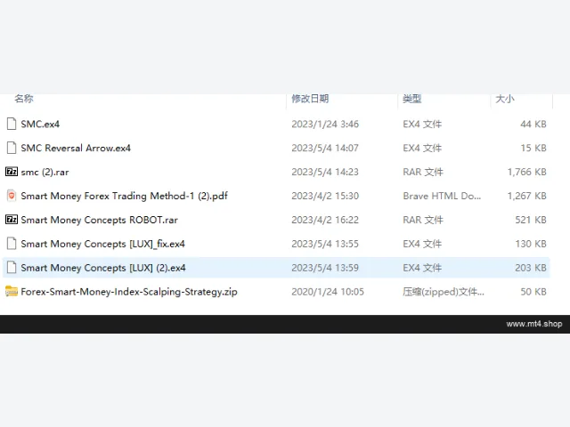The height and width of the screenshot is (427, 570).
Task: Click the file icon of Smart Money Concepts [LUX] (2).ex4
Action: pos(12,268)
